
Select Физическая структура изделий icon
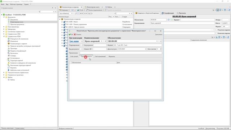[x=9, y=65]
